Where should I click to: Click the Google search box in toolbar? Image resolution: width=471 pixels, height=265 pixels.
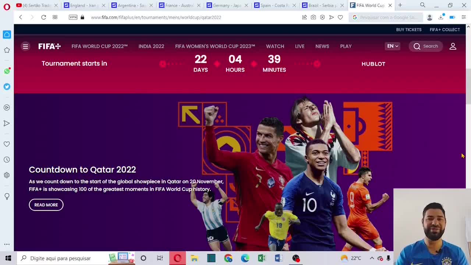386,17
